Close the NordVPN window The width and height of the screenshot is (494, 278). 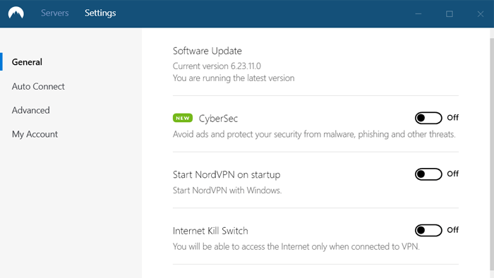(481, 14)
